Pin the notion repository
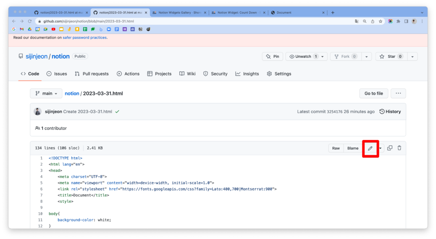The width and height of the screenshot is (436, 239). (272, 57)
